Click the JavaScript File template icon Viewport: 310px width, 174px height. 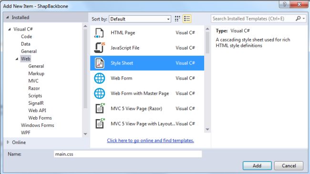100,48
